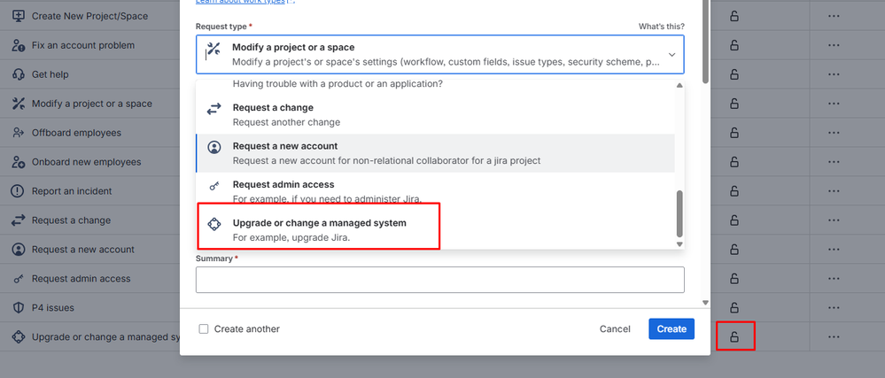The height and width of the screenshot is (378, 885).
Task: Click the Offboard employees row text
Action: point(76,133)
